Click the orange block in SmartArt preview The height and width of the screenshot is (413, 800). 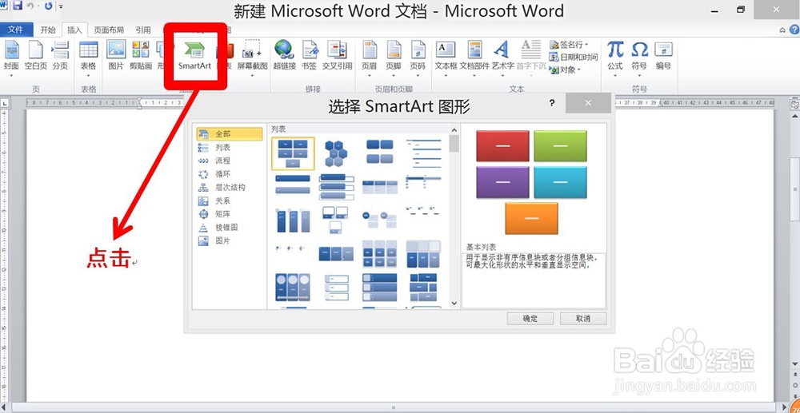pos(531,218)
